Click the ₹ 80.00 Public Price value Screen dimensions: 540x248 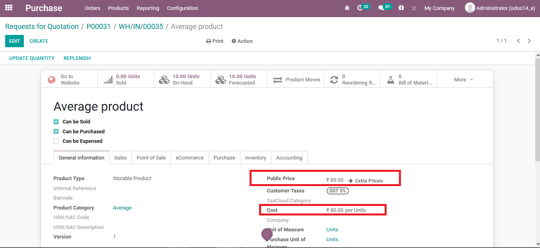pos(335,180)
